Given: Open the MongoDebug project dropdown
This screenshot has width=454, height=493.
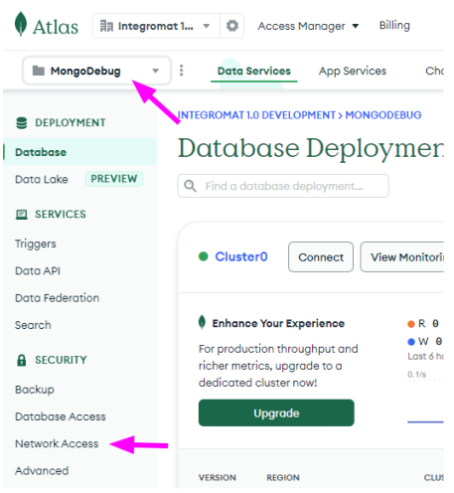Looking at the screenshot, I should tap(96, 71).
